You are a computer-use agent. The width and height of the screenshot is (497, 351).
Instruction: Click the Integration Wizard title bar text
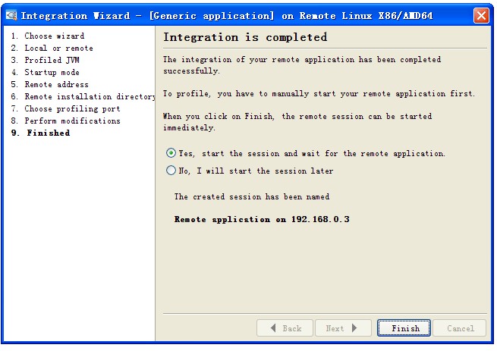227,15
